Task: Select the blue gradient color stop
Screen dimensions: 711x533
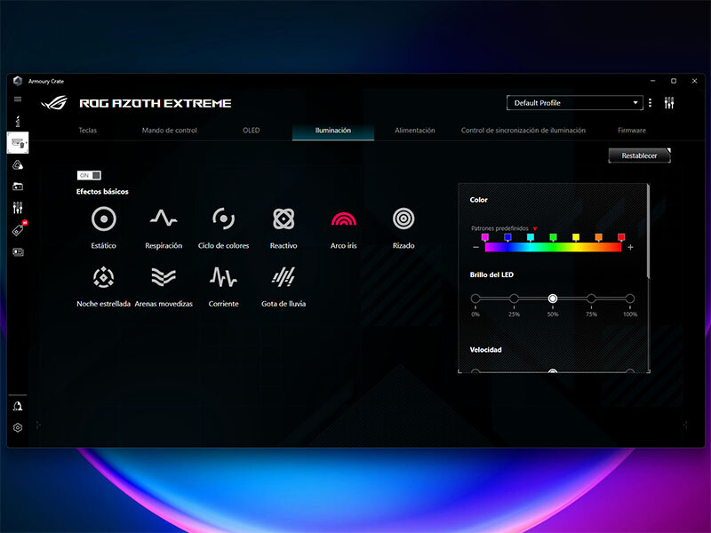Action: point(507,237)
